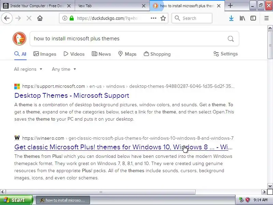Screen dimensions: 273x205
Task: Stop loading the page
Action: (29, 18)
